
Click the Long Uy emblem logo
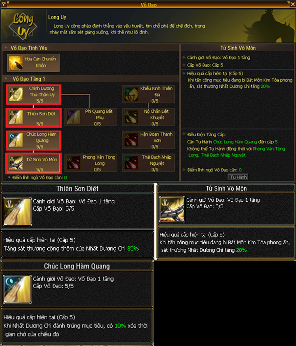(23, 26)
